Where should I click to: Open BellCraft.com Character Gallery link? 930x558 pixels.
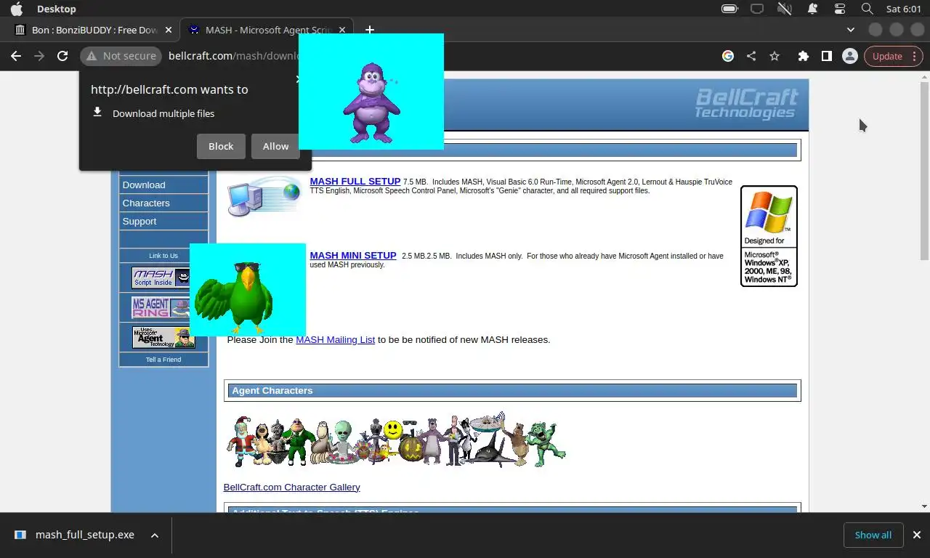pyautogui.click(x=291, y=487)
